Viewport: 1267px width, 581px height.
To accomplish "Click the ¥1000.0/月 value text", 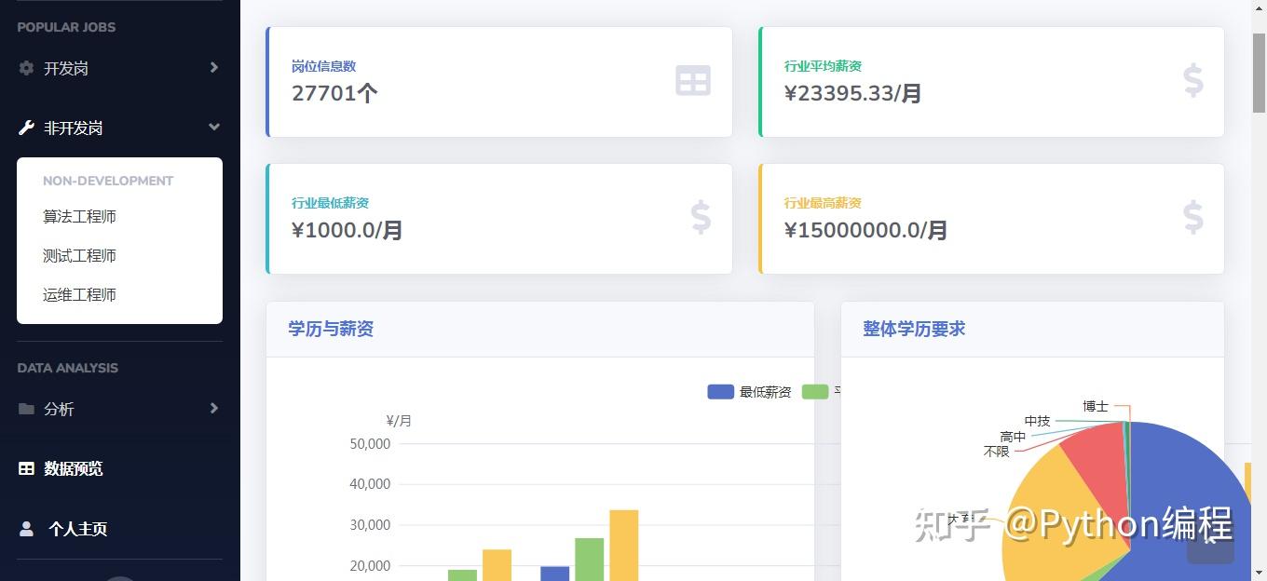I will (x=347, y=230).
